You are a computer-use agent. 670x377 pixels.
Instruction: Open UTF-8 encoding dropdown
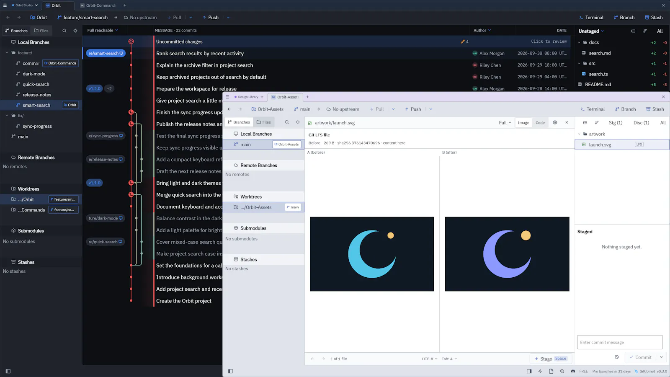click(x=430, y=359)
